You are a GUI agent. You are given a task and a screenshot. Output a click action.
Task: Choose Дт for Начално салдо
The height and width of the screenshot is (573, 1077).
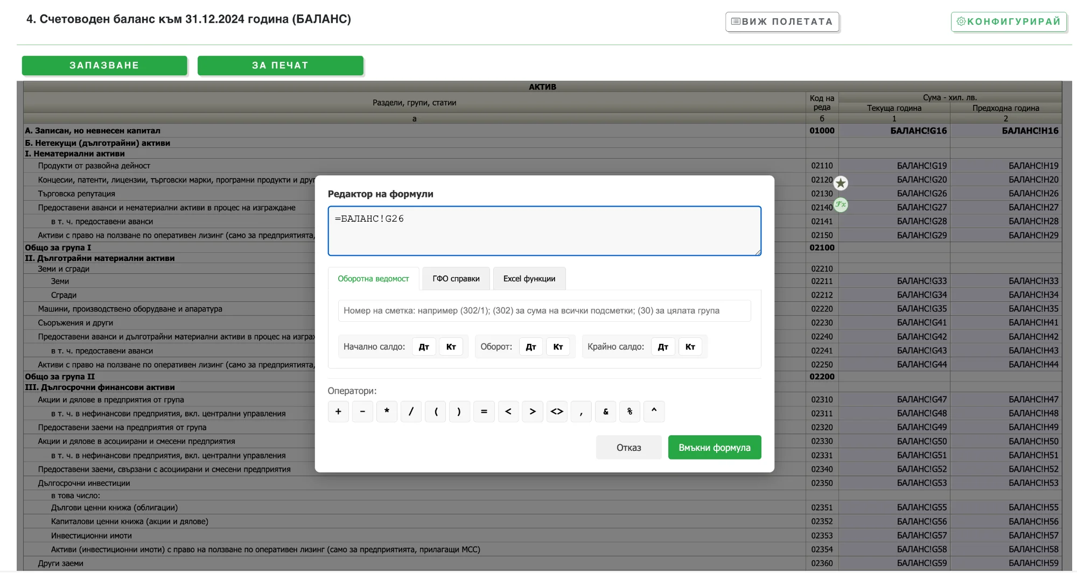coord(424,347)
